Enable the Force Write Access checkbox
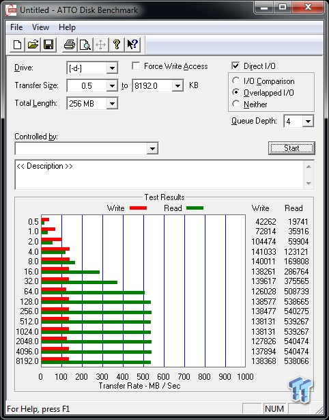 (136, 66)
